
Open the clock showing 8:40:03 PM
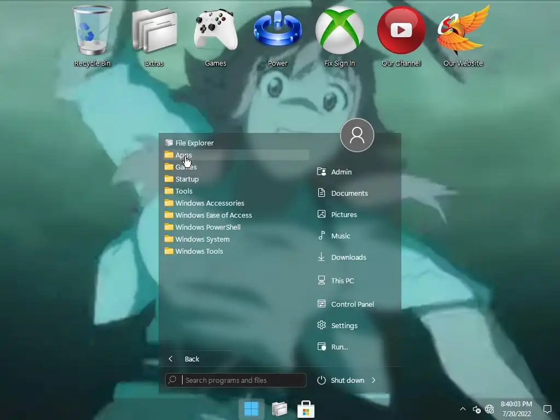(516, 409)
